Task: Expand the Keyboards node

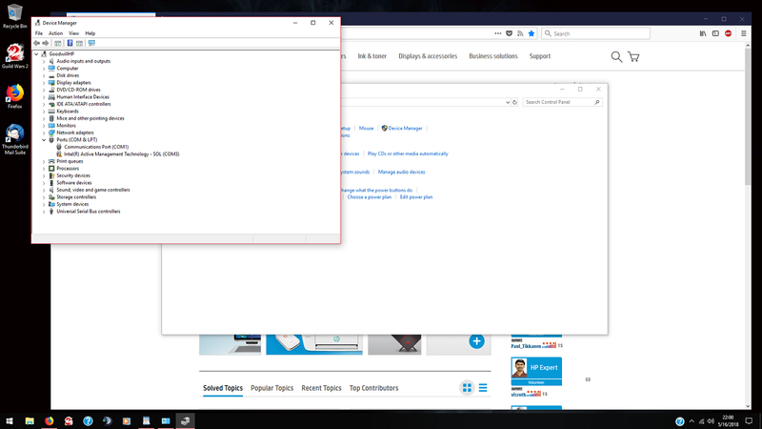Action: 44,112
